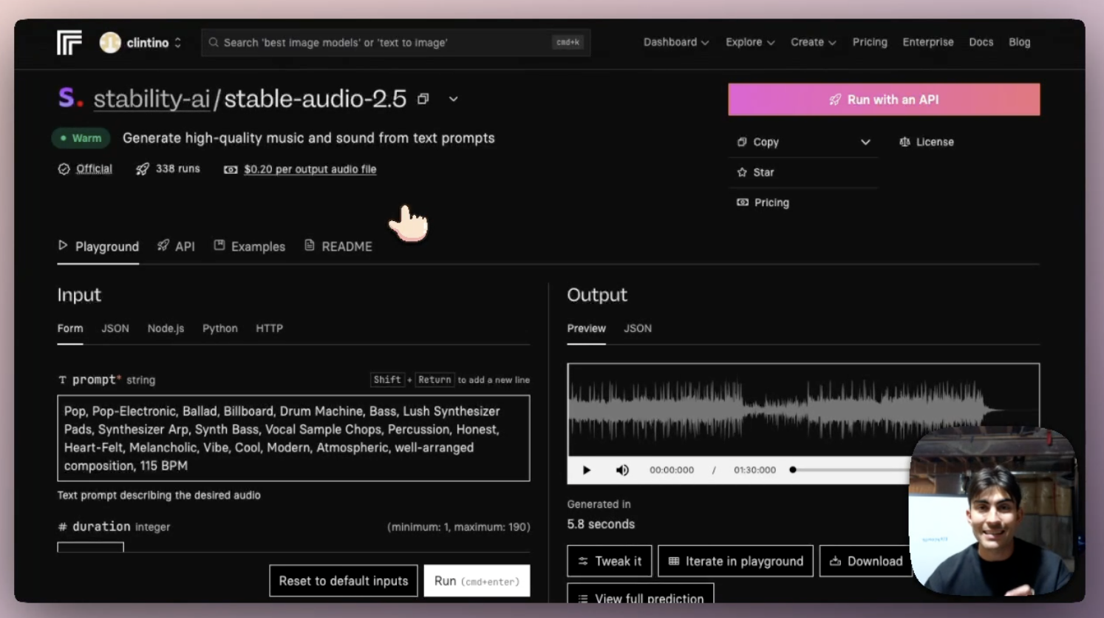
Task: Expand the clintino account switcher
Action: click(178, 43)
